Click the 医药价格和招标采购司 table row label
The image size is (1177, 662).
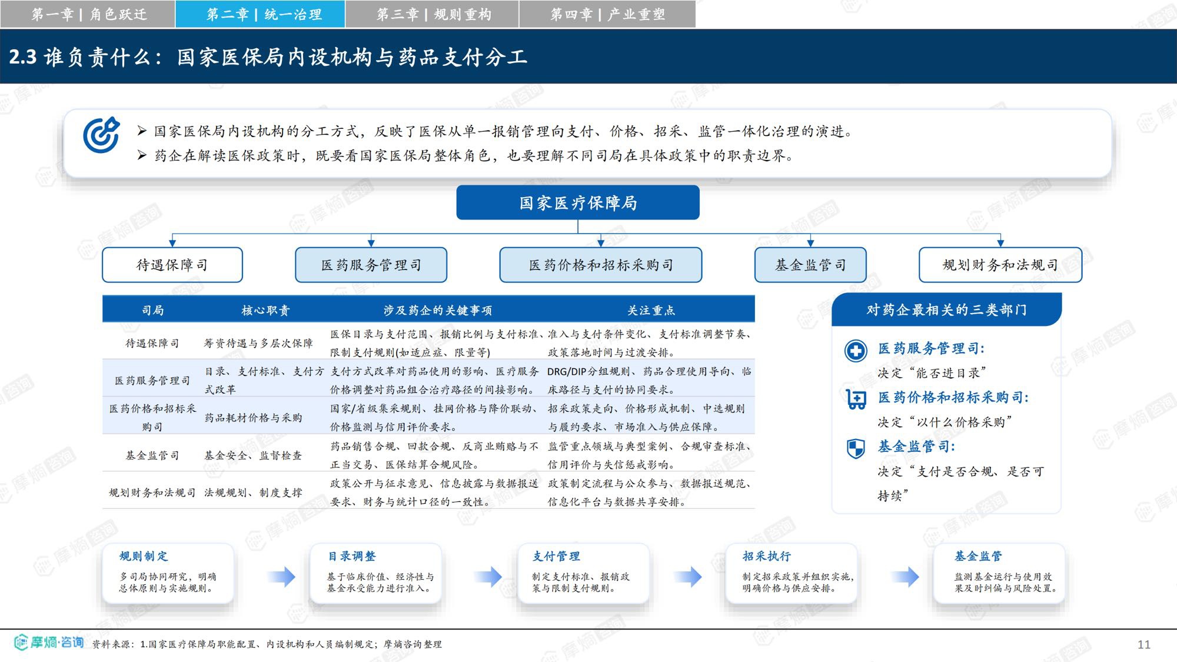click(x=152, y=417)
